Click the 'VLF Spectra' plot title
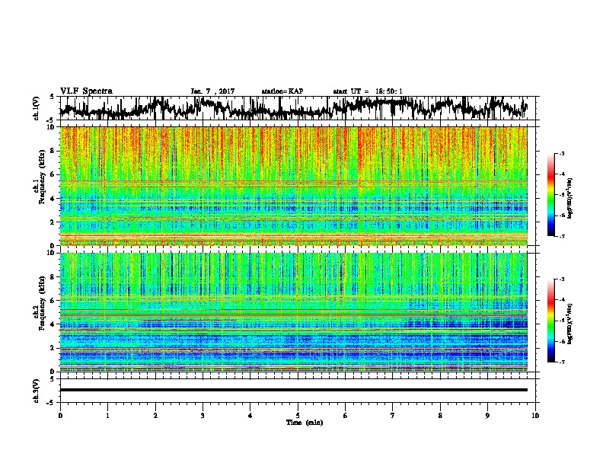This screenshot has height=466, width=603. [86, 91]
